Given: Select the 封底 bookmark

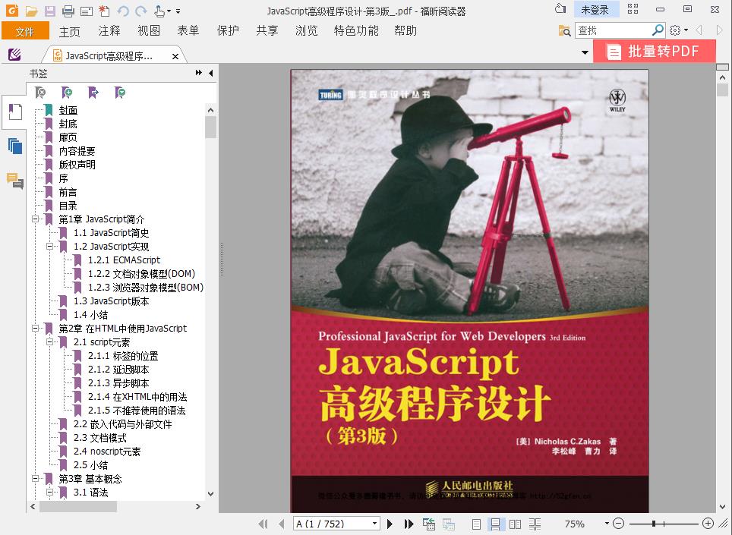Looking at the screenshot, I should click(x=68, y=124).
